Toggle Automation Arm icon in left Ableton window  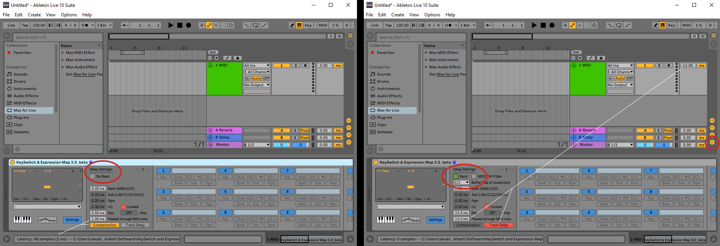coord(209,25)
